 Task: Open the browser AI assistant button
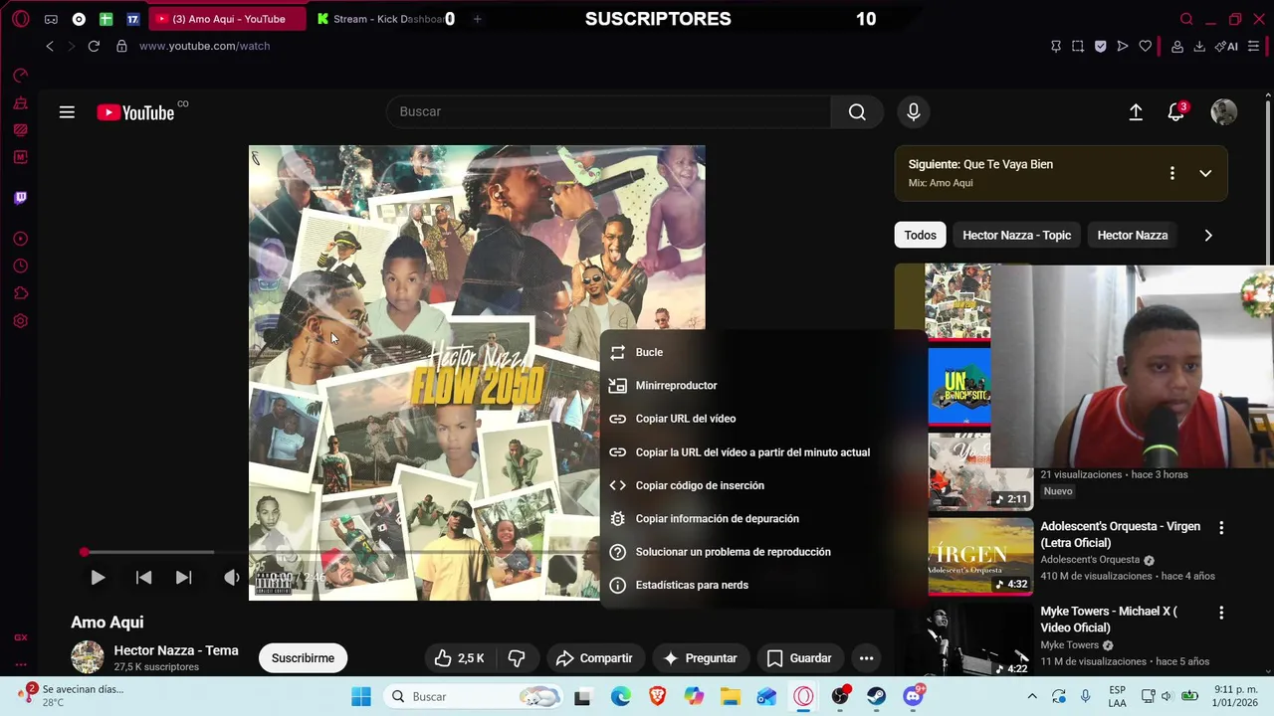pos(1227,46)
